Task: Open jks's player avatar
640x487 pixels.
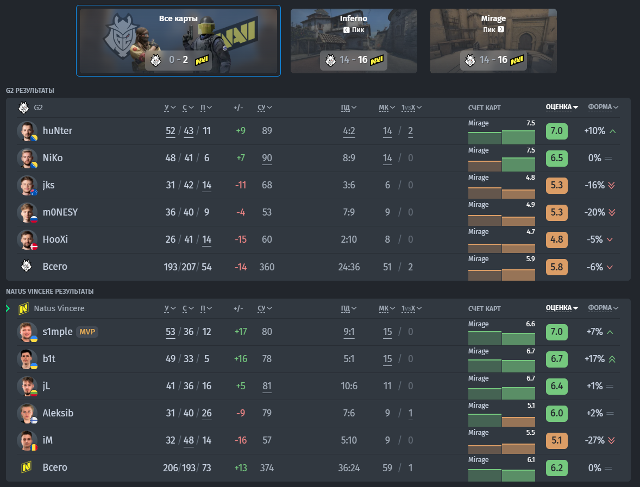Action: click(x=27, y=185)
